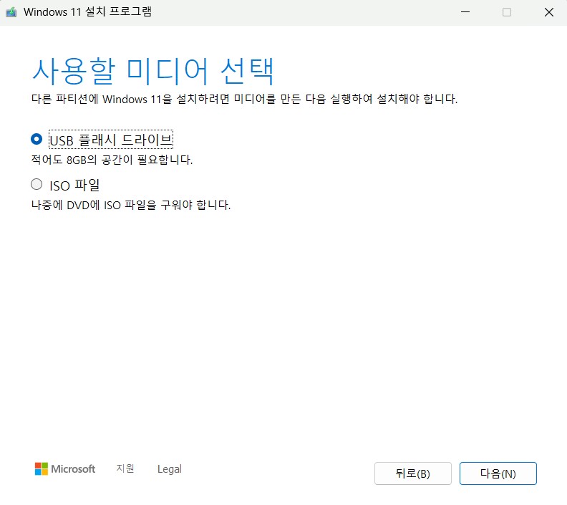Viewport: 567px width, 505px height.
Task: Click the Windows 11 setup title bar icon
Action: click(11, 12)
